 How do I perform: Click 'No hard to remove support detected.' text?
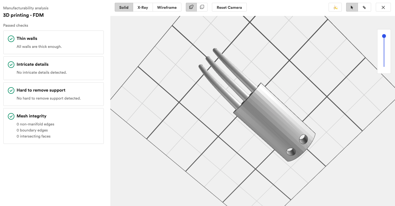point(49,98)
